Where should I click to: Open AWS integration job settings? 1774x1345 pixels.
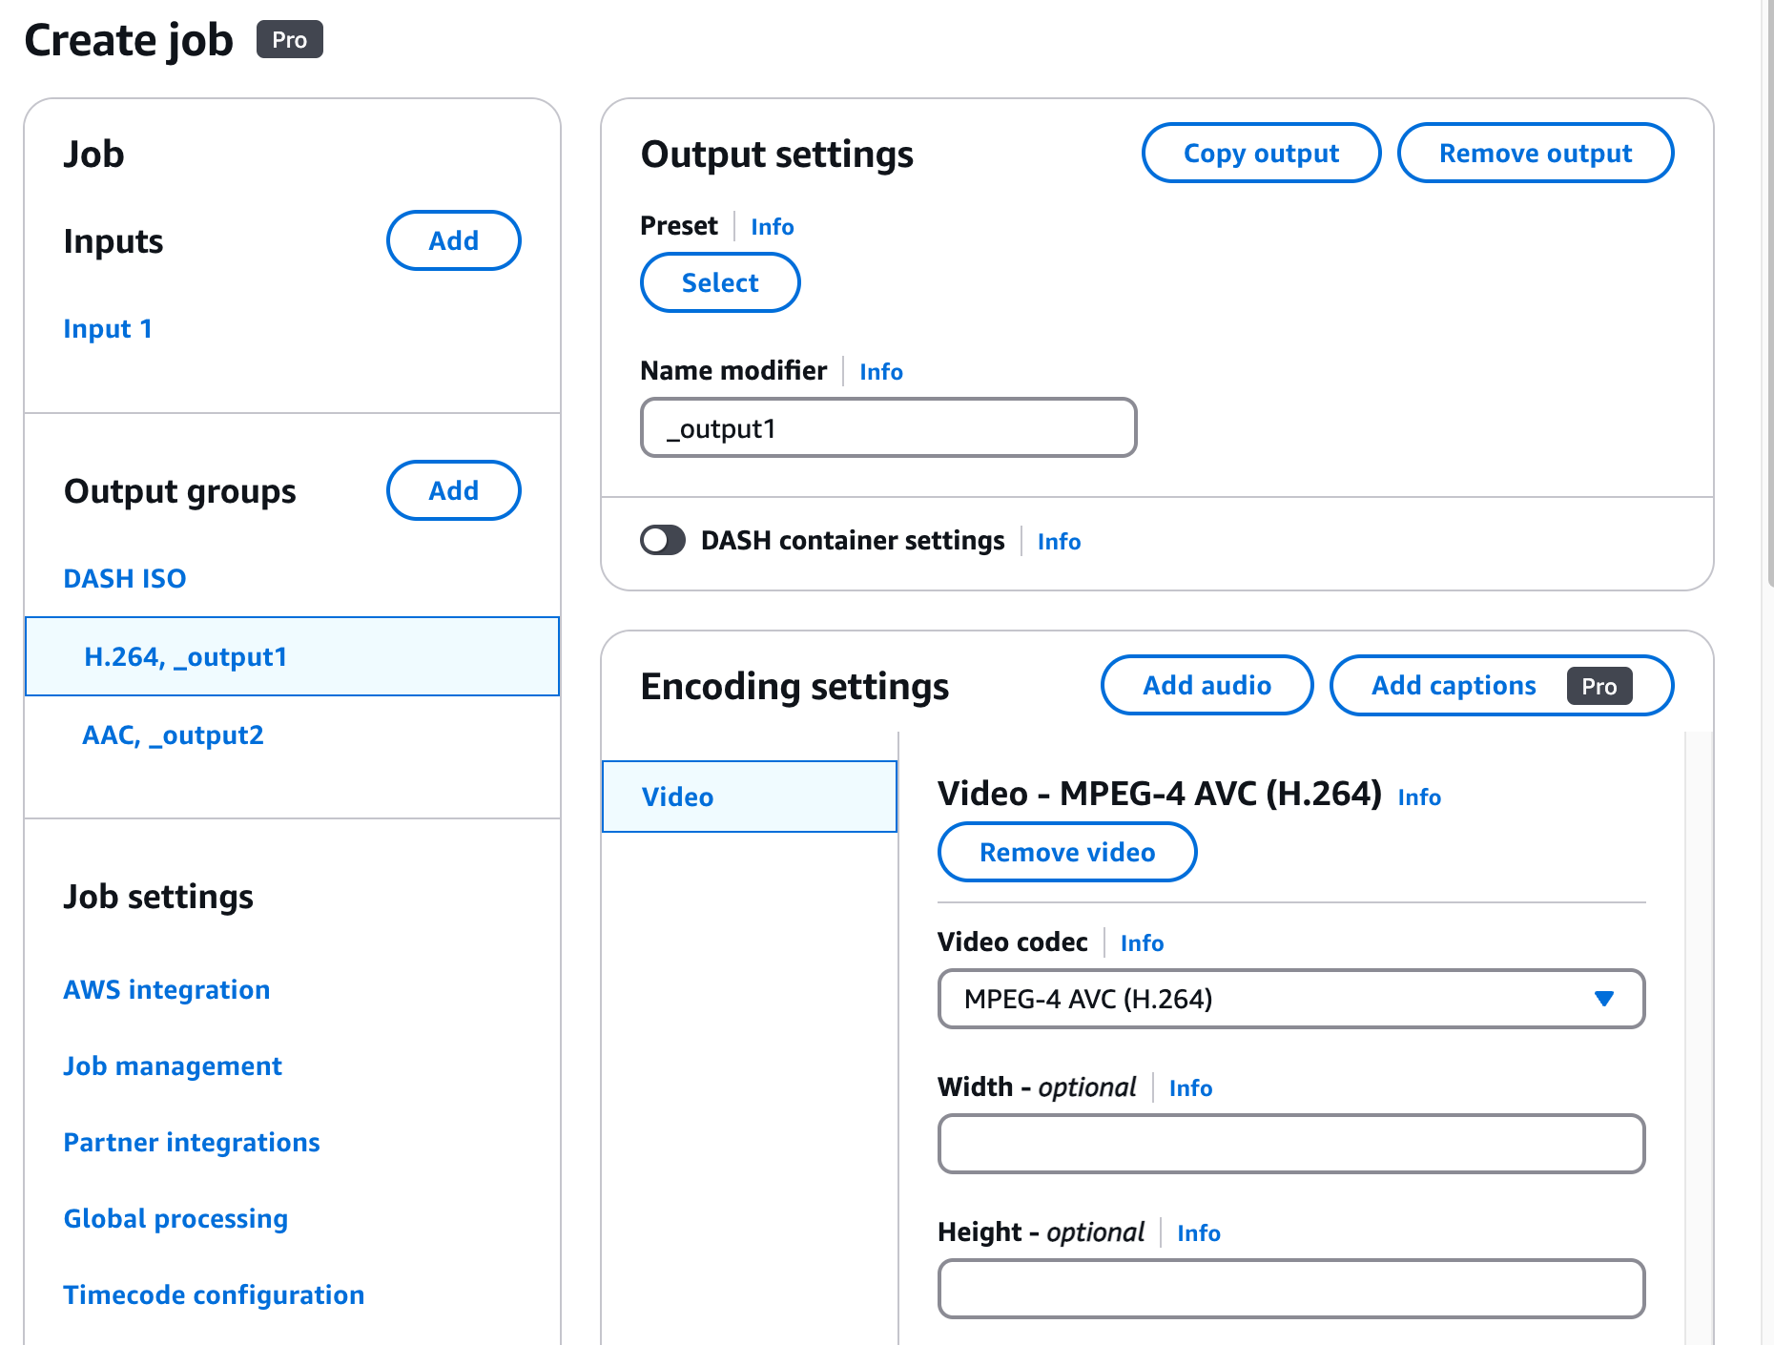[167, 989]
